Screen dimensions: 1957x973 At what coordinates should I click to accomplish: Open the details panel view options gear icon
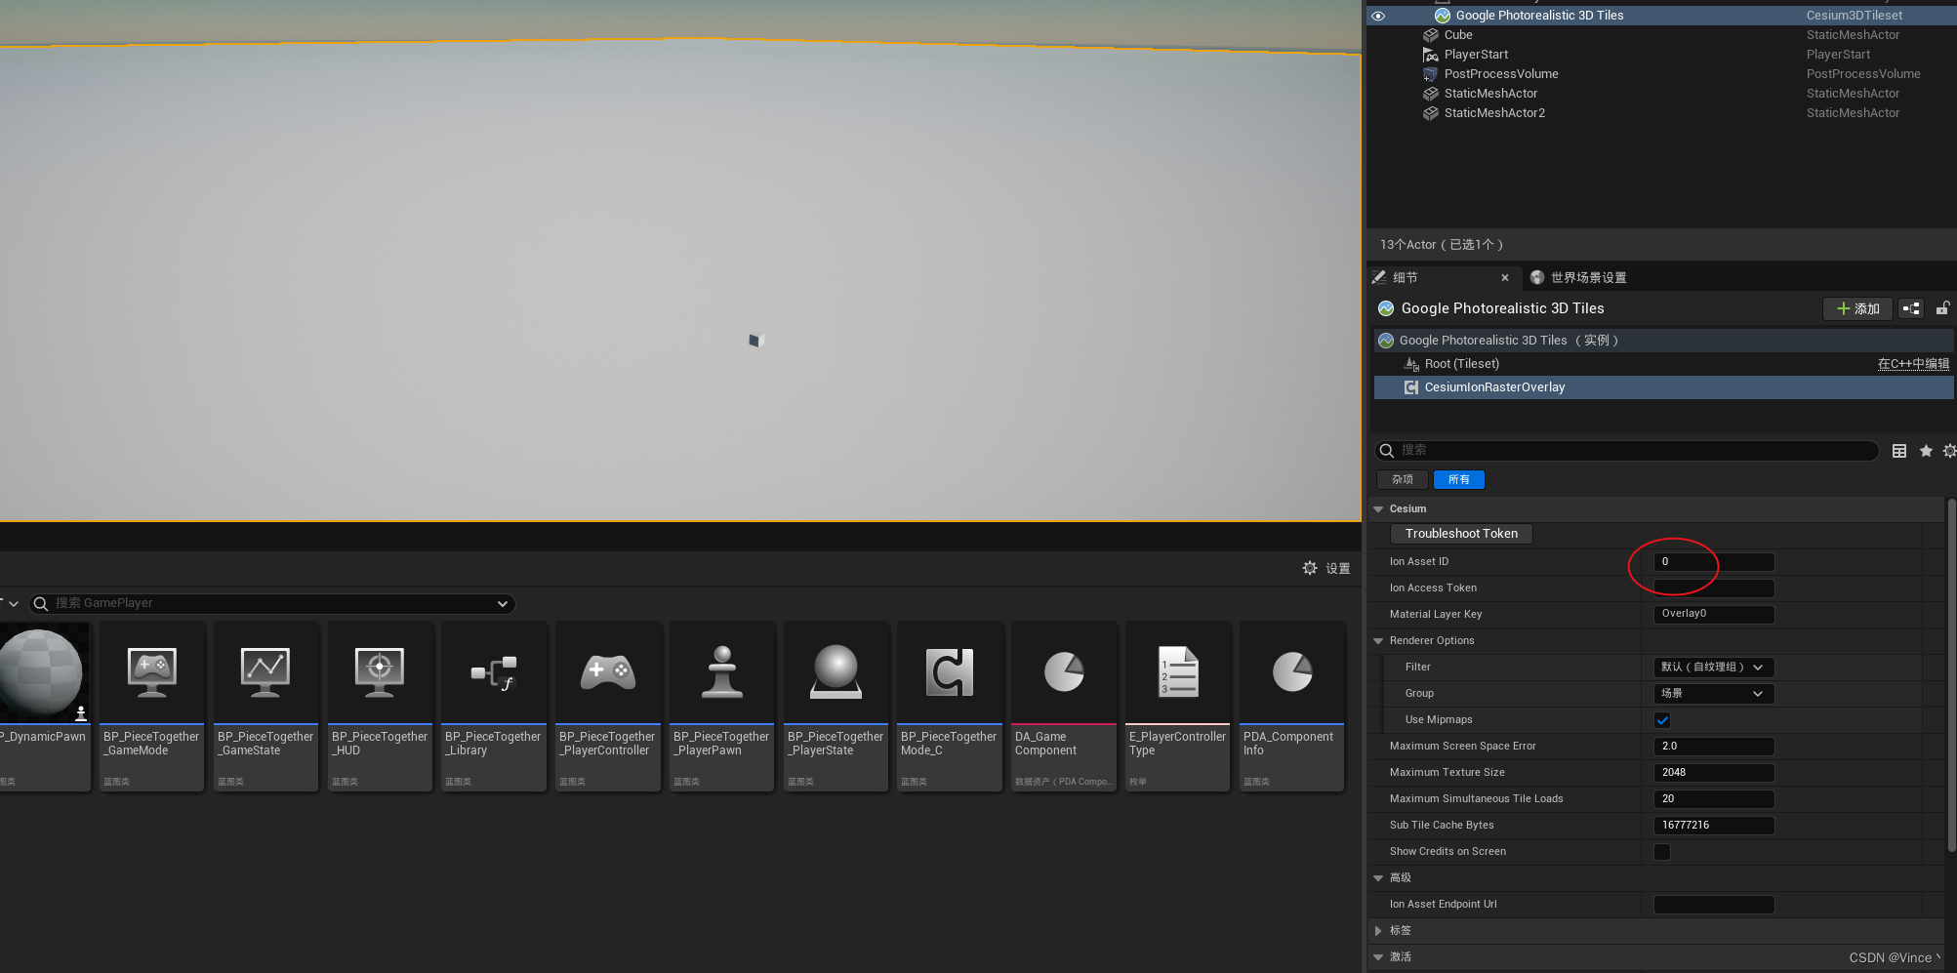click(1949, 450)
